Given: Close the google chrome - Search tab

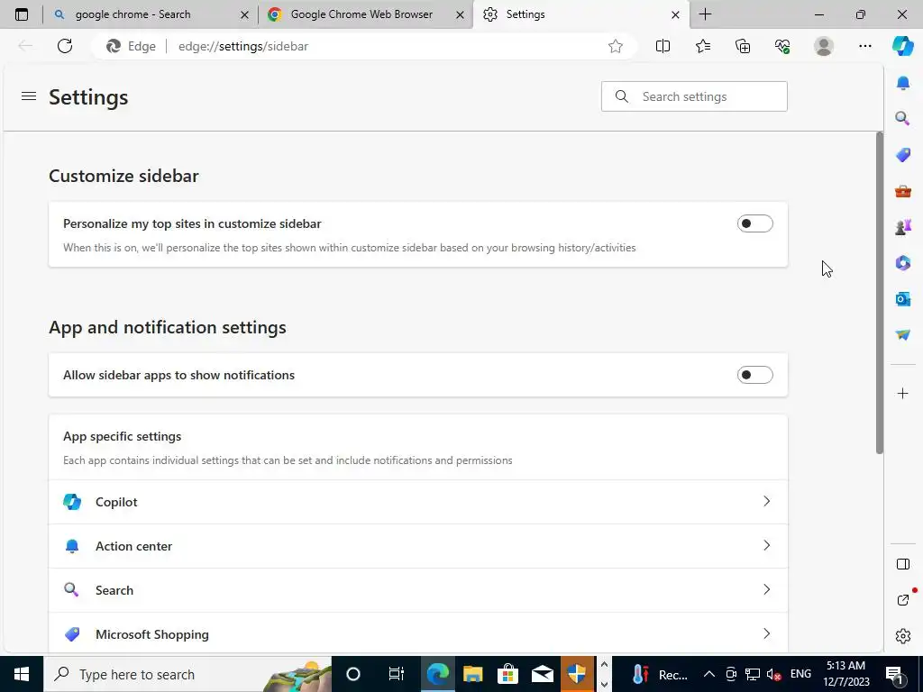Looking at the screenshot, I should point(245,14).
